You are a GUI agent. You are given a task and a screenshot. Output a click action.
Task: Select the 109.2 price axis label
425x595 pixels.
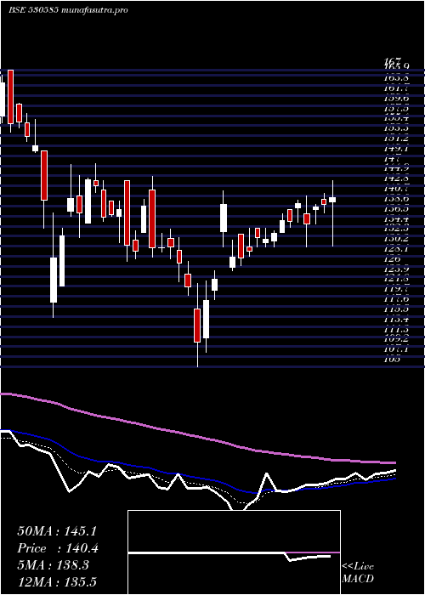click(x=396, y=339)
